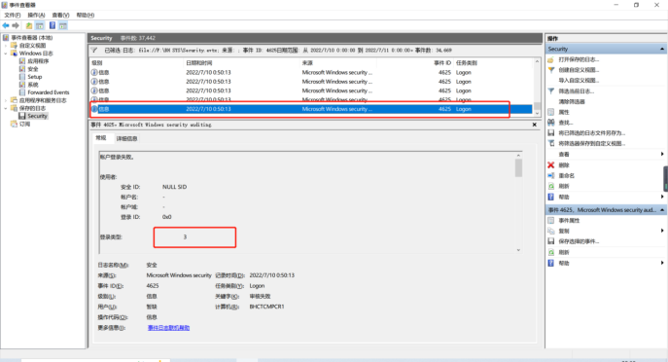Toggle the show/hide console tree toolbar icon
Viewport: 668px width, 362px height.
40,25
